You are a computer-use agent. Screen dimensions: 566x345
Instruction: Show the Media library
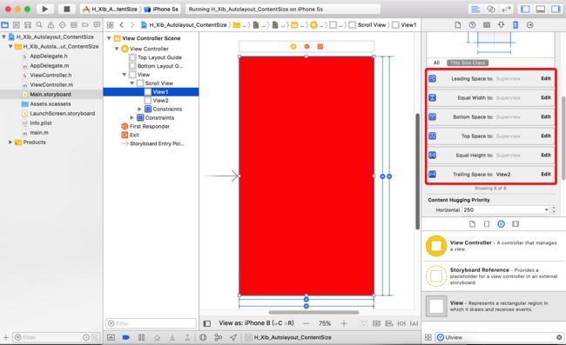(x=515, y=224)
